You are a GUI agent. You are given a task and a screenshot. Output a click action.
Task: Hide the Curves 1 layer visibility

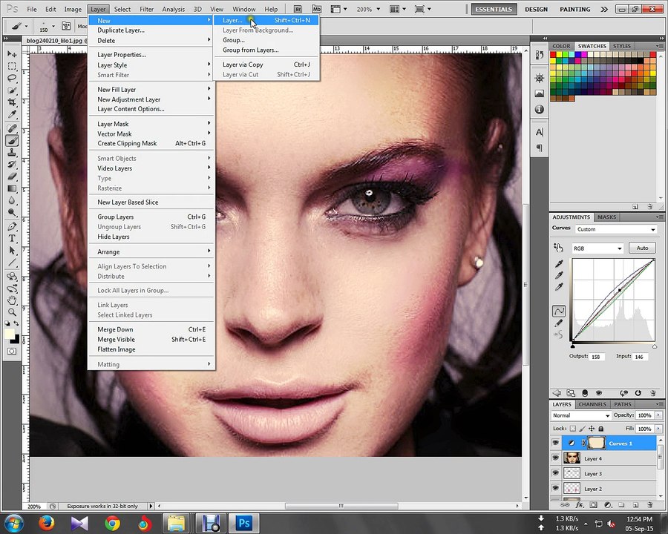(555, 443)
